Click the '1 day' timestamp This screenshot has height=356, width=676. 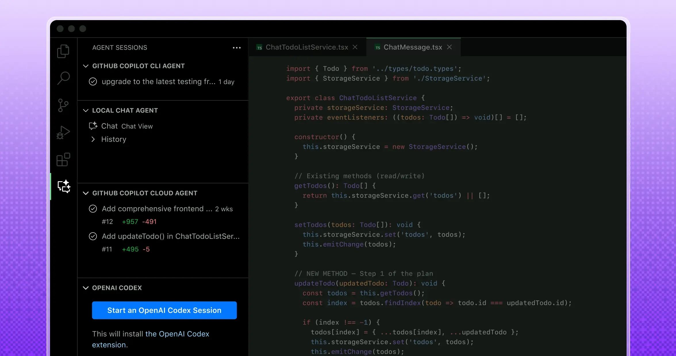click(x=226, y=82)
